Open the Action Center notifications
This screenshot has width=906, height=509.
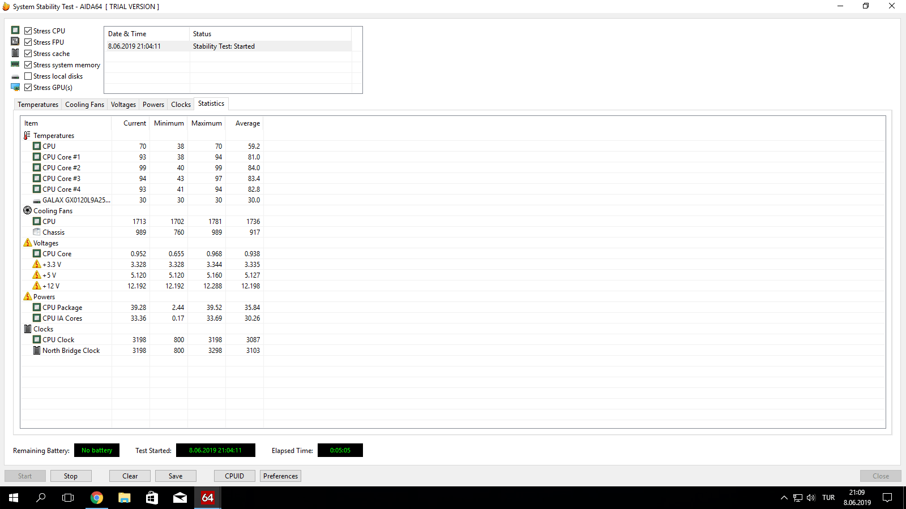coord(887,498)
